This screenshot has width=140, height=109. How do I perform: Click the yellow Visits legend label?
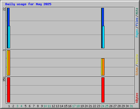click(x=137, y=59)
